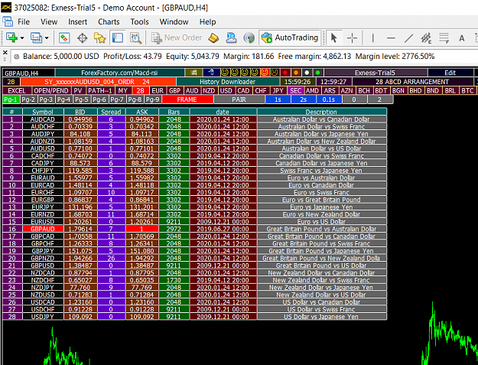
Task: Toggle the NZD currency filter
Action: click(209, 90)
